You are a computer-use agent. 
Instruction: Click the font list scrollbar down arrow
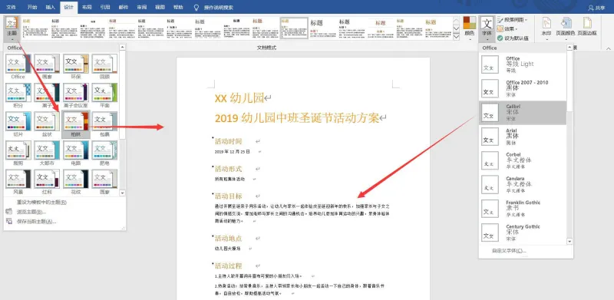coord(569,242)
